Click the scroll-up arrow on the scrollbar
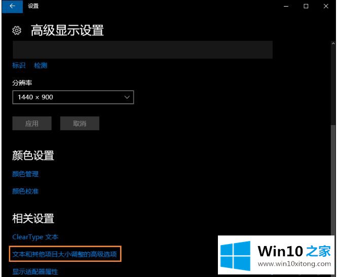Screen dimensions: 337x277 pyautogui.click(x=333, y=44)
